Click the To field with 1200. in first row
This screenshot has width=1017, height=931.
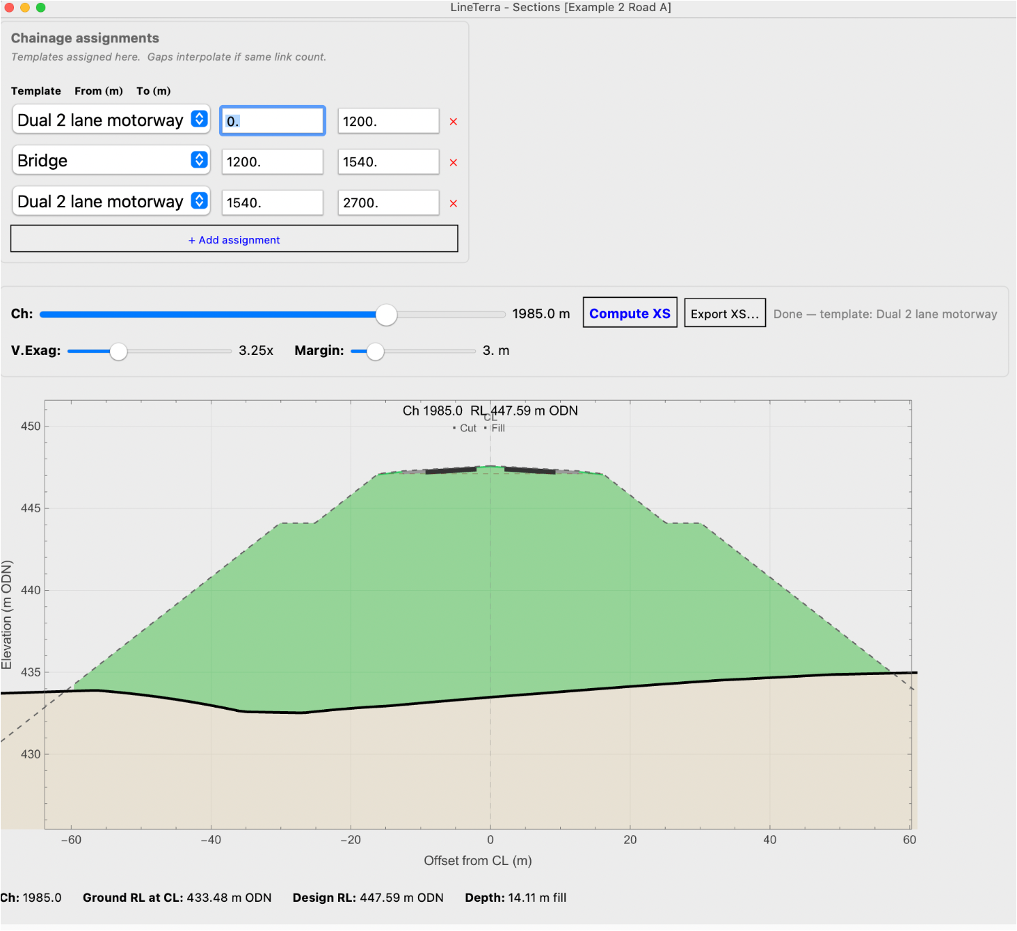click(x=388, y=121)
